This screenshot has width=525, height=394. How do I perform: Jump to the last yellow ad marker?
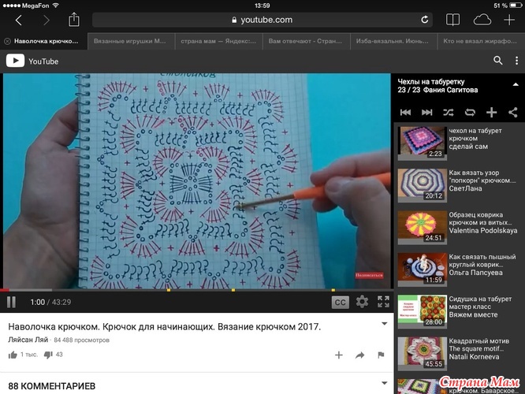[333, 290]
